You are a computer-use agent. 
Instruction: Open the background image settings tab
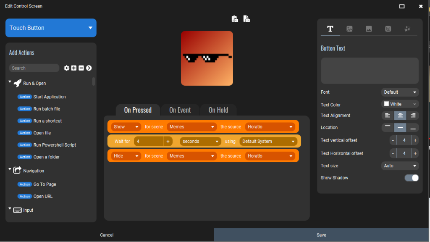coord(369,29)
